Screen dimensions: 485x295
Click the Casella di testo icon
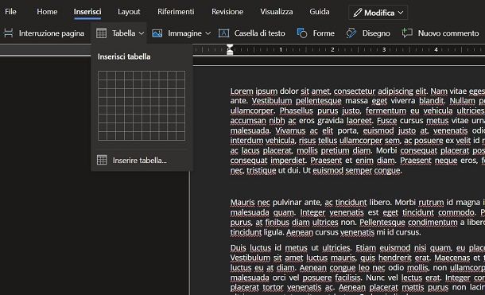tap(223, 33)
